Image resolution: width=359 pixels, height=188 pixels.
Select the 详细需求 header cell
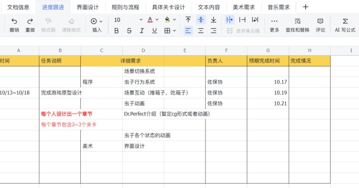point(143,61)
